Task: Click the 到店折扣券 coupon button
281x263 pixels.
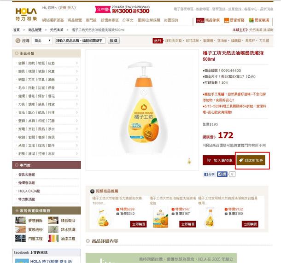Action: pyautogui.click(x=251, y=160)
